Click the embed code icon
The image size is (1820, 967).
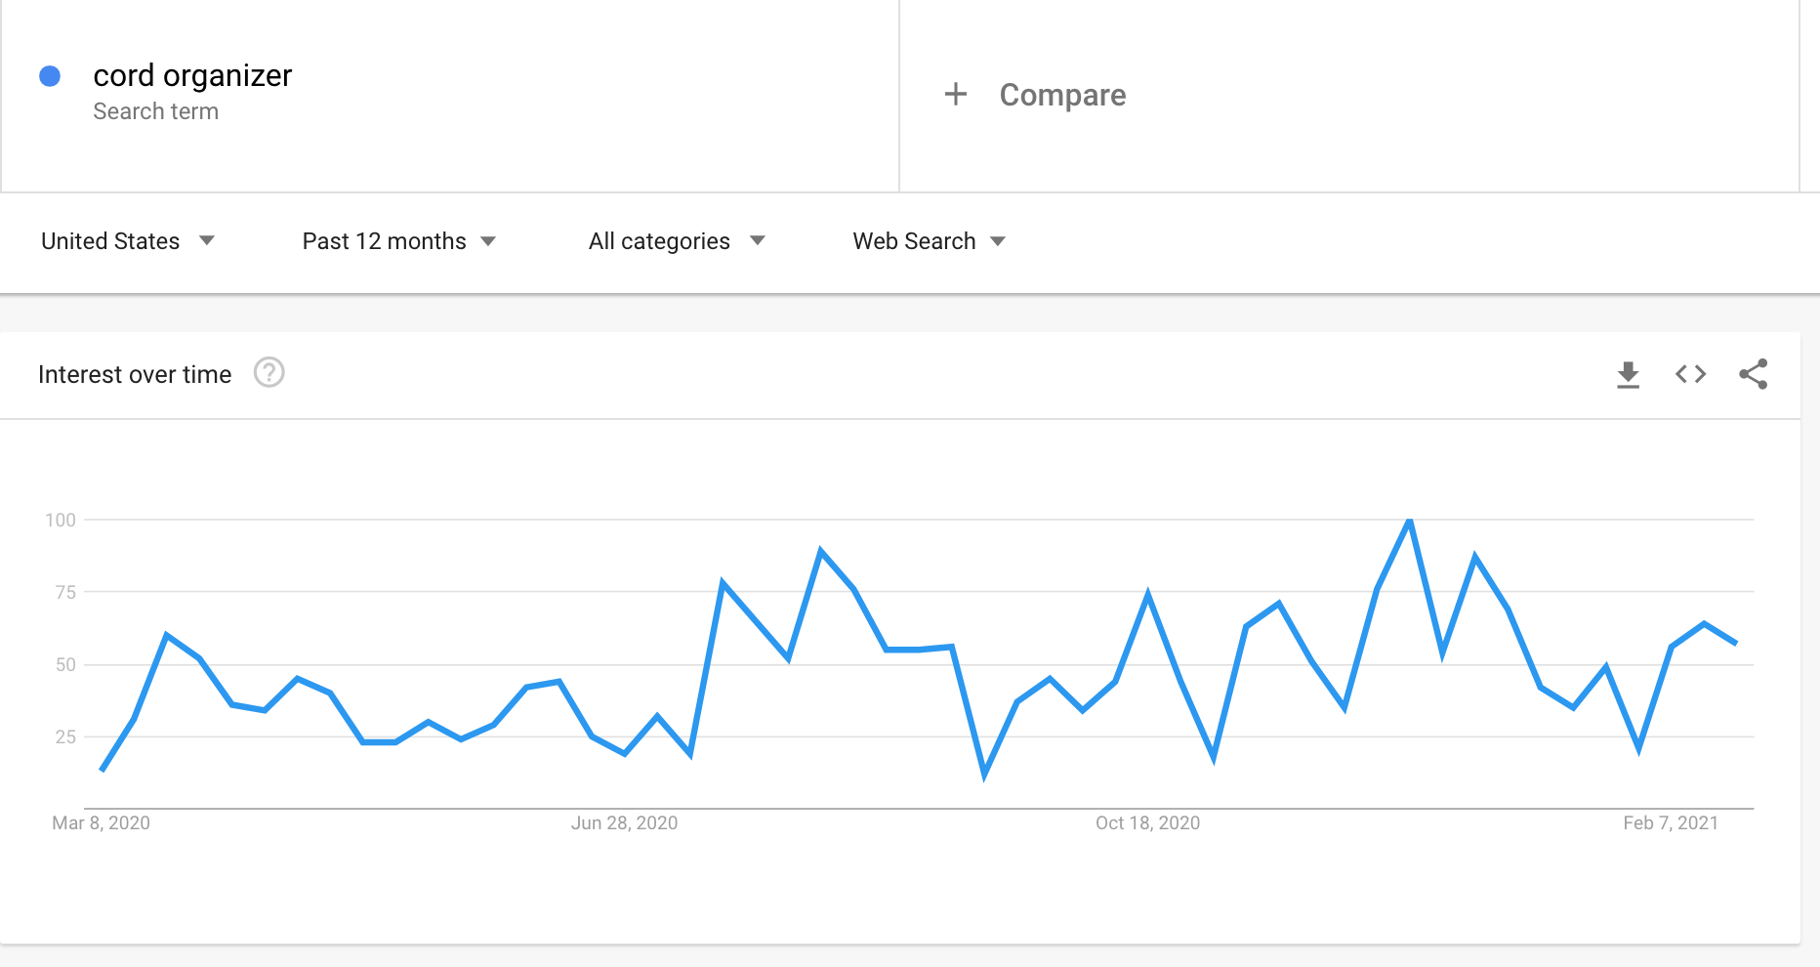(1690, 374)
